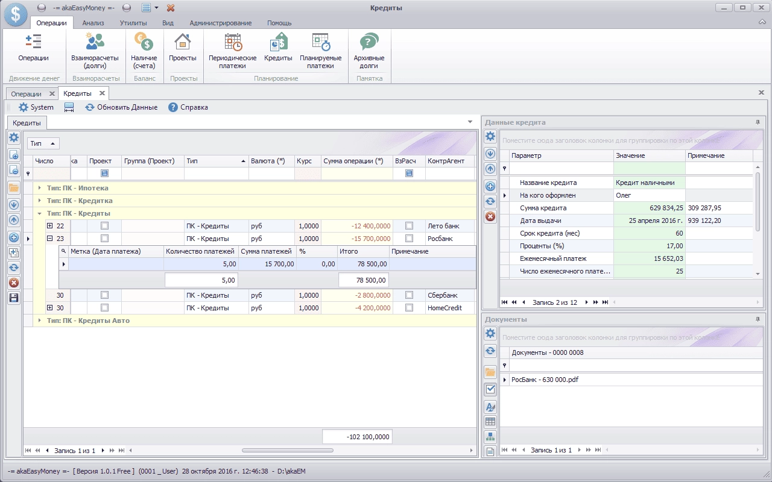Expand detail of HomeCredit row 30
The width and height of the screenshot is (772, 482).
[x=50, y=308]
